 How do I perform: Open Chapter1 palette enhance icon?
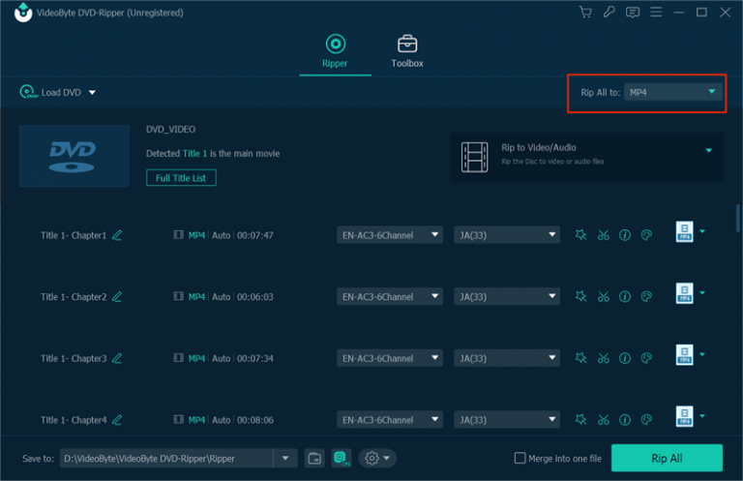click(646, 235)
